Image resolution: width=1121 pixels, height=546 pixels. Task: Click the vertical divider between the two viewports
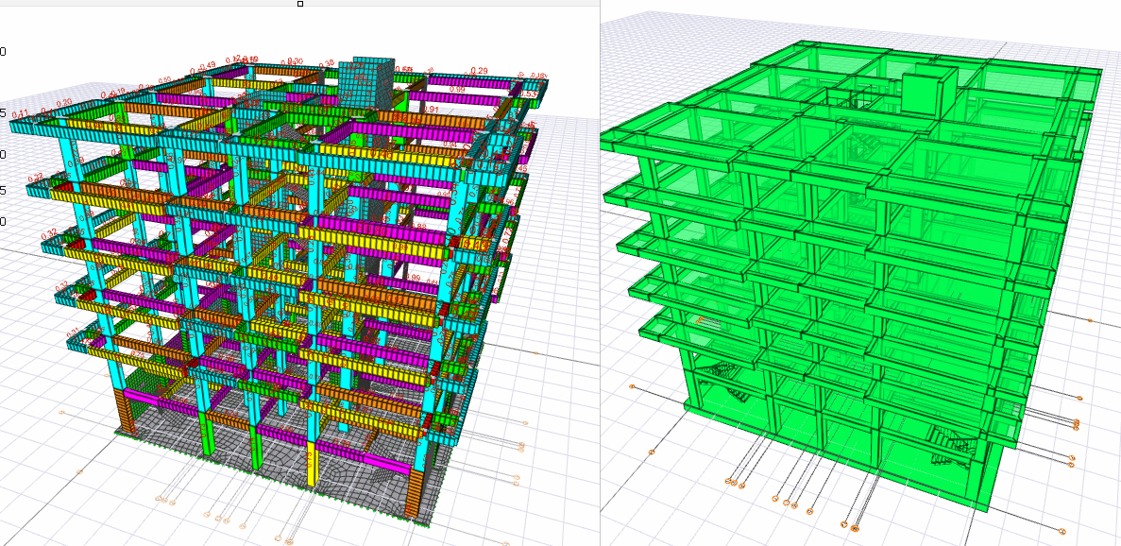click(599, 283)
